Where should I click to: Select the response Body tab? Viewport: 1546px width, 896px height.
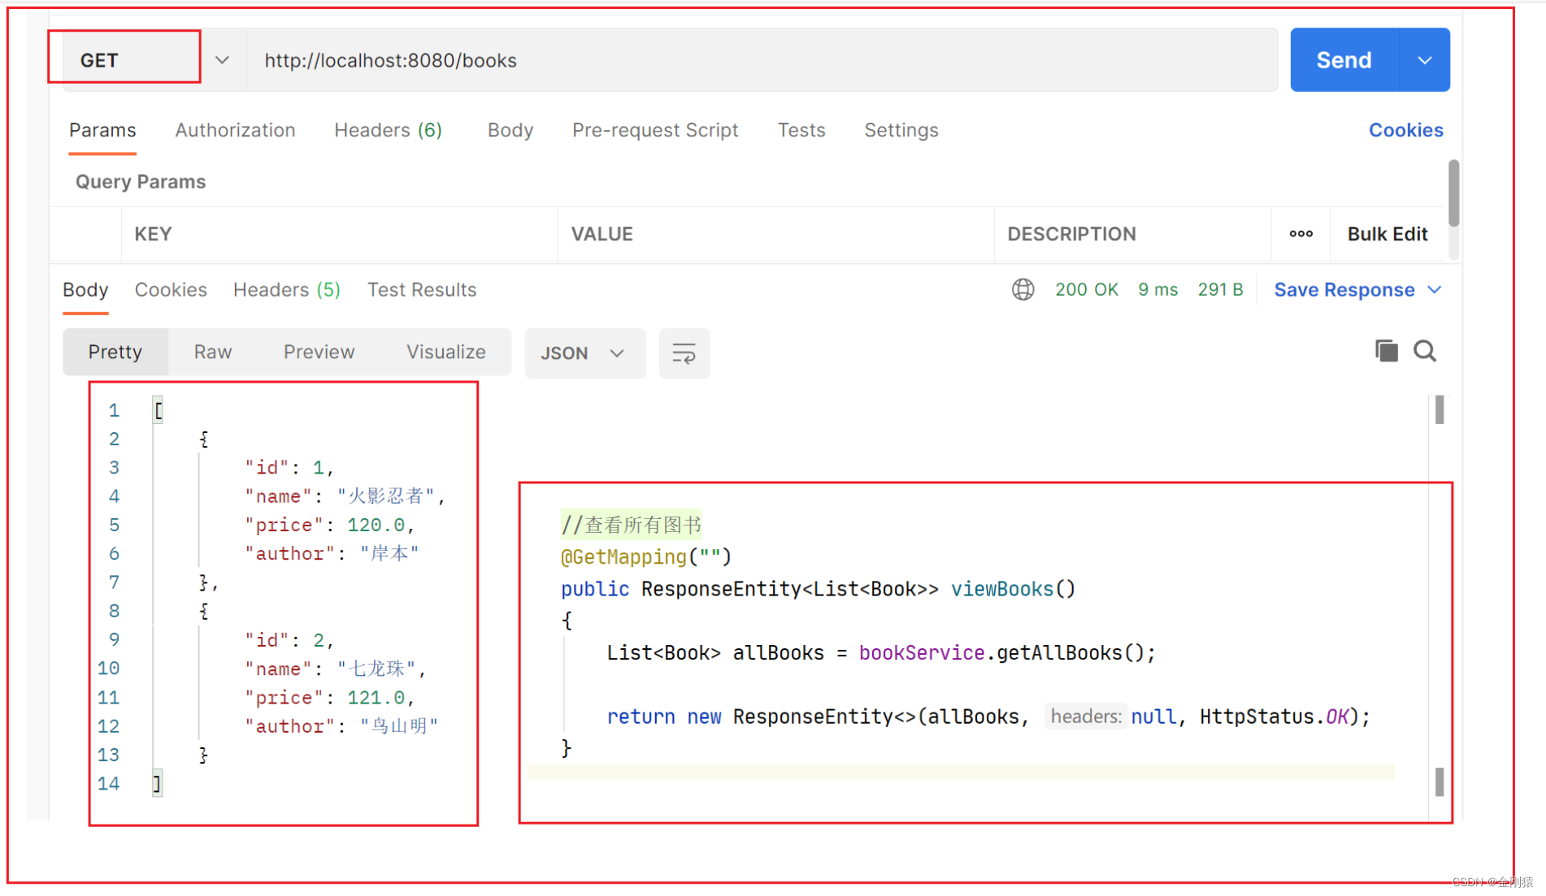click(85, 290)
